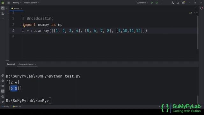Open editor tab options menu
This screenshot has height=115, width=204.
pyautogui.click(x=196, y=8)
